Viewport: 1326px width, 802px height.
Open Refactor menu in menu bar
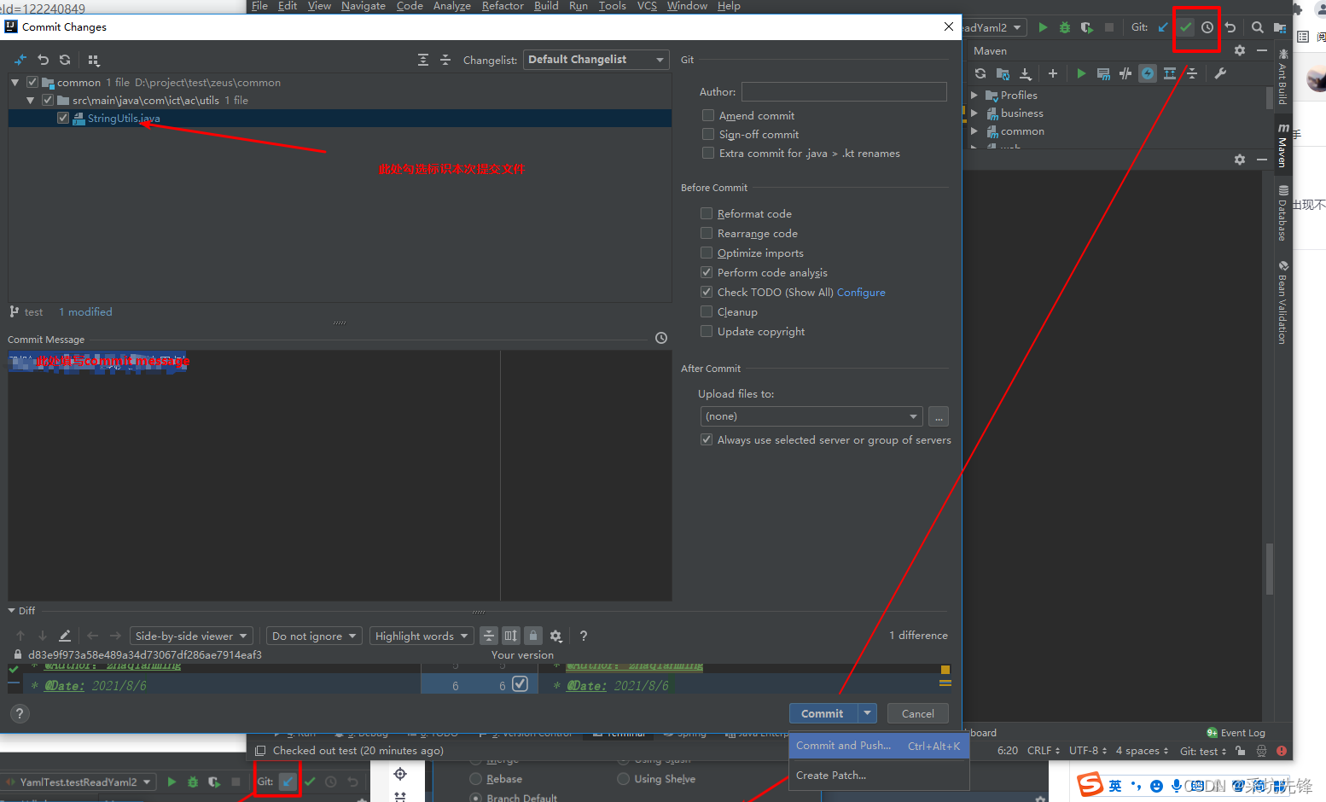coord(503,6)
